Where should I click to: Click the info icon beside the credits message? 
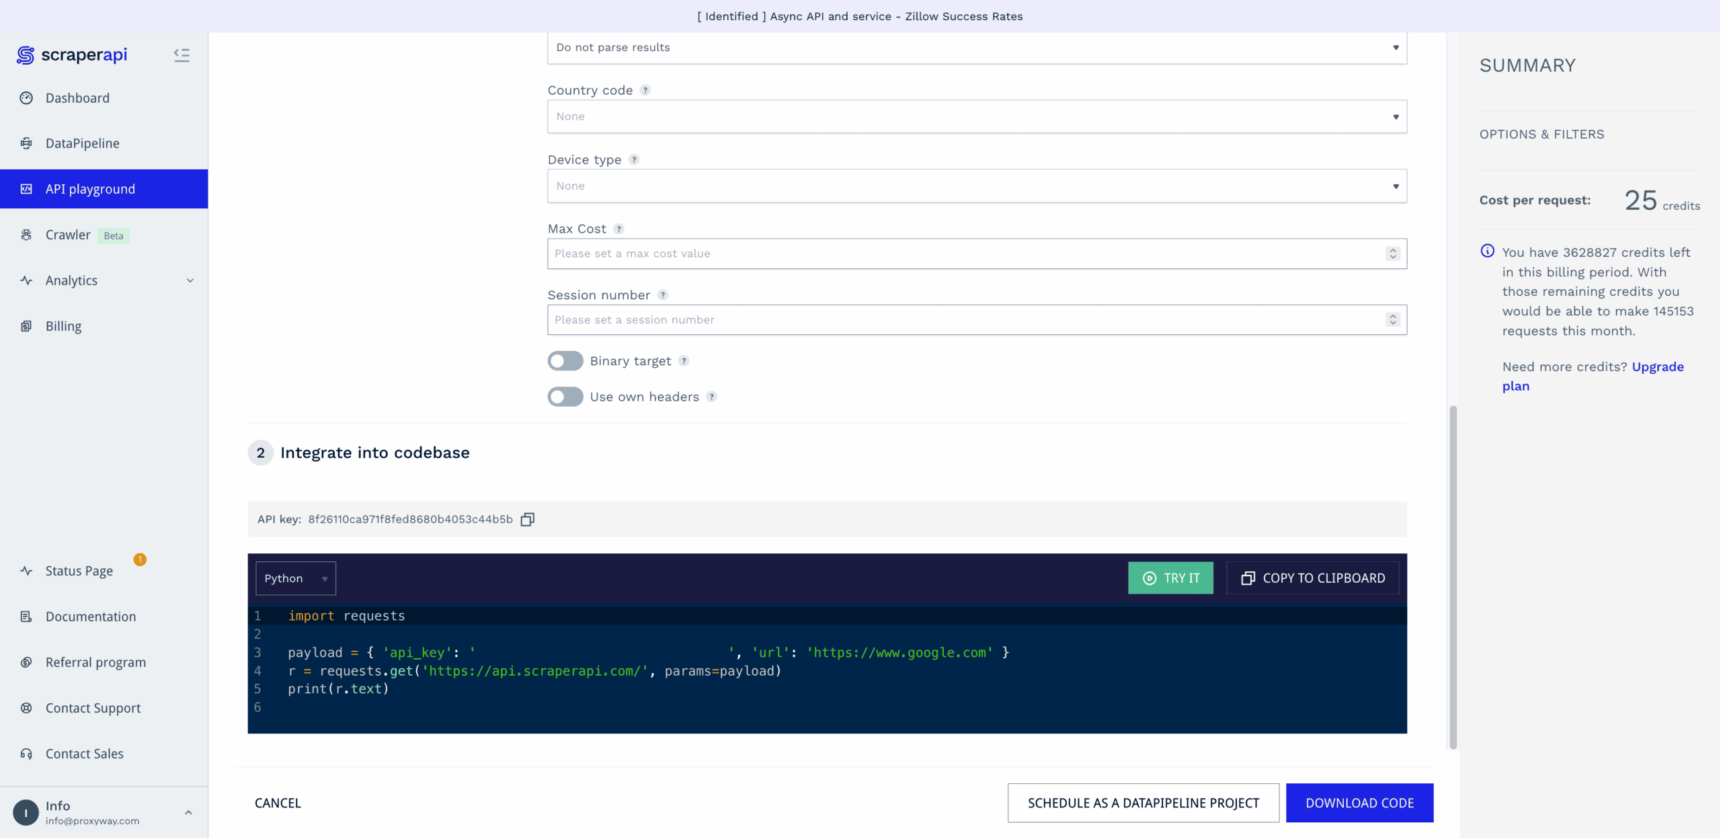[x=1487, y=251]
